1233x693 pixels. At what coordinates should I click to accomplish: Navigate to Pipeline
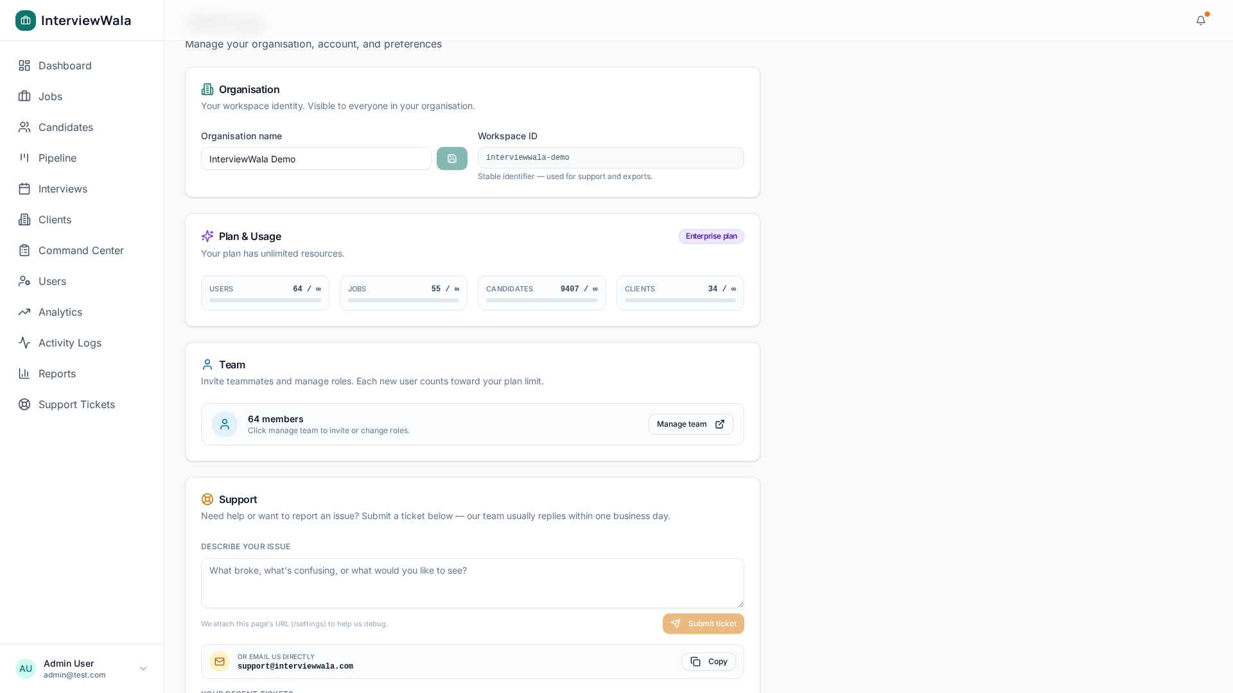point(82,158)
